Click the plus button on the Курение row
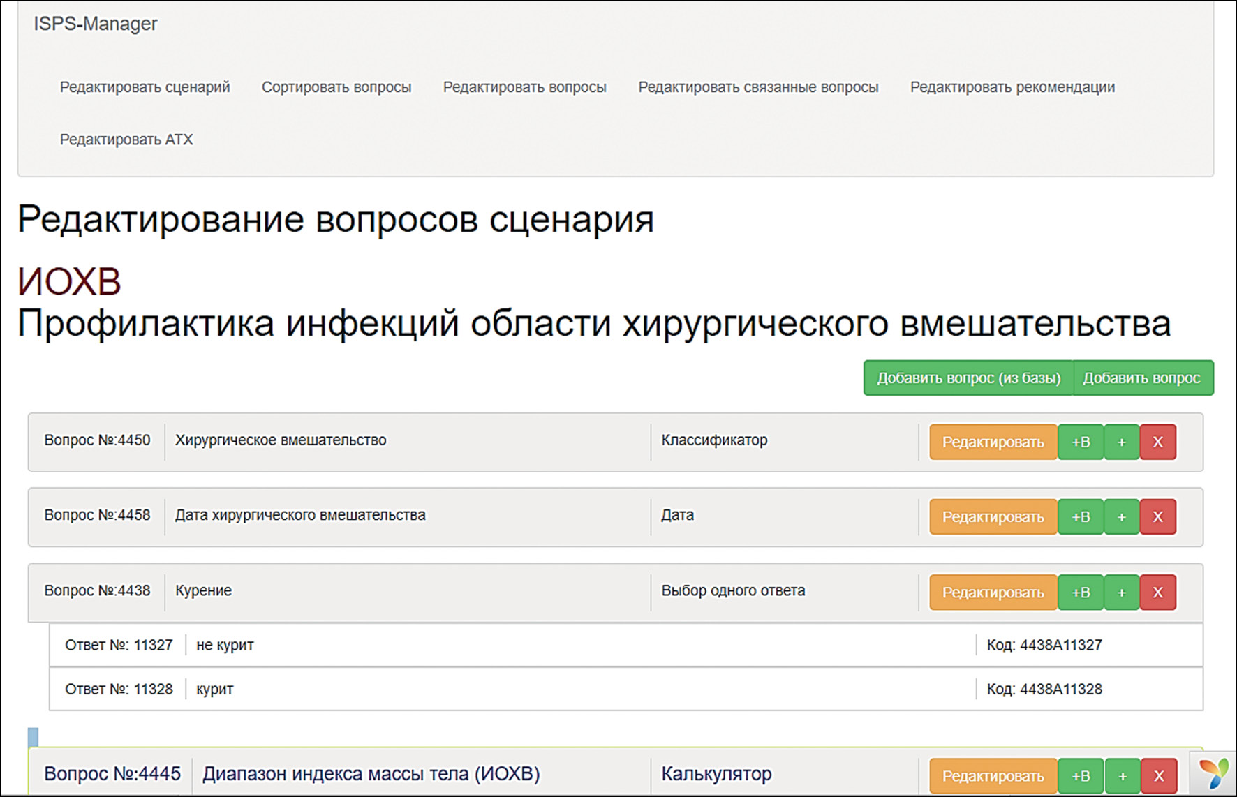Image resolution: width=1237 pixels, height=797 pixels. click(1121, 593)
